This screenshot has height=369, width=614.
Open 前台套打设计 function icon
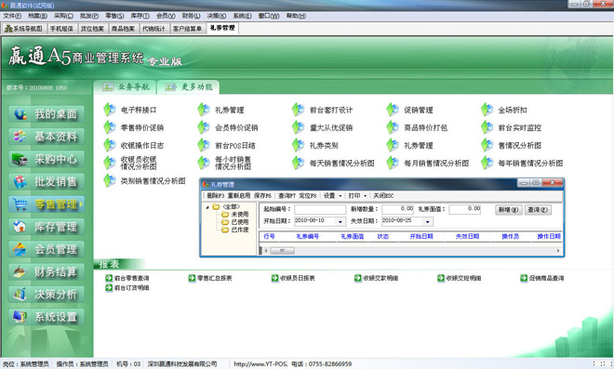[x=298, y=110]
